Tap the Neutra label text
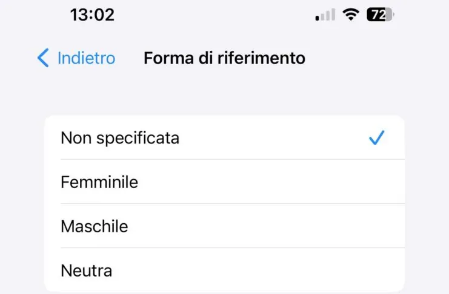Image resolution: width=449 pixels, height=294 pixels. (86, 270)
